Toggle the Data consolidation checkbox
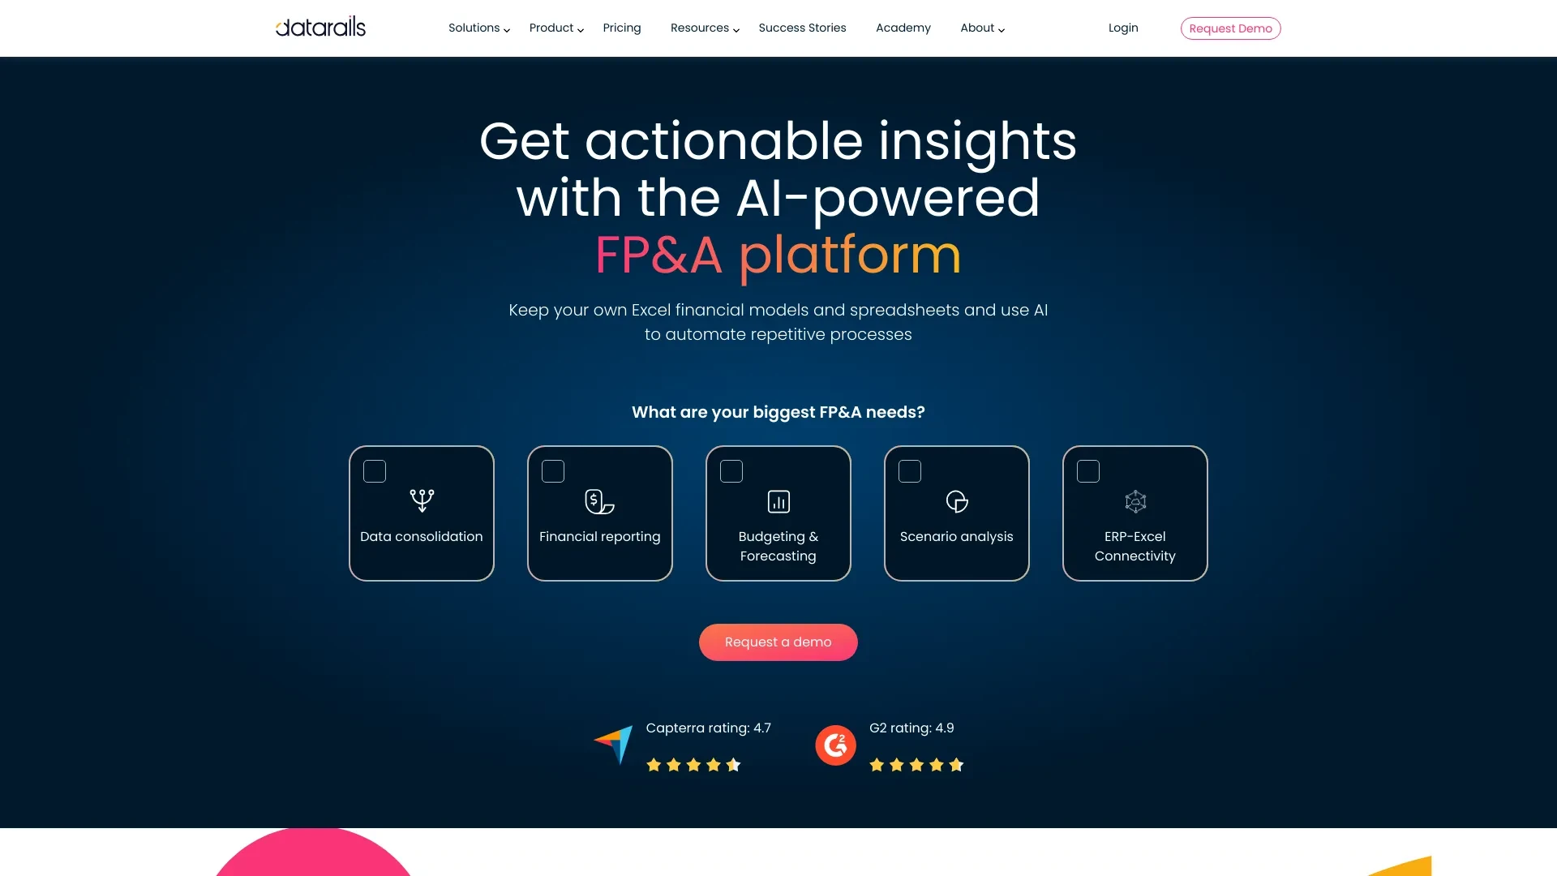 click(x=375, y=470)
